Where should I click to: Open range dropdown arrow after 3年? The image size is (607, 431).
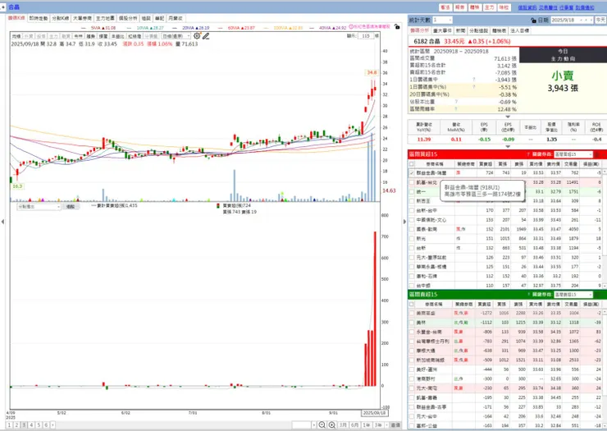click(x=386, y=425)
